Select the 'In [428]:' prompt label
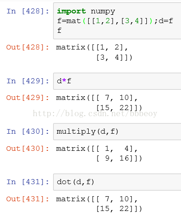 28,11
